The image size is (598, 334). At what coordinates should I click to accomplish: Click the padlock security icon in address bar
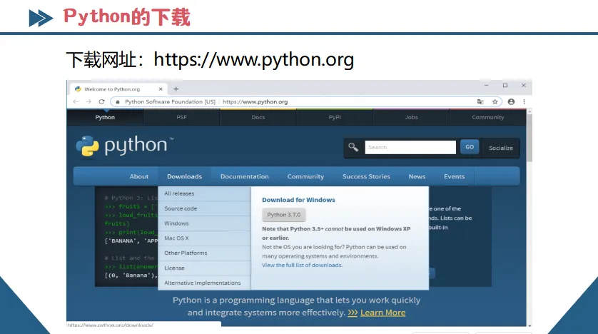[118, 102]
